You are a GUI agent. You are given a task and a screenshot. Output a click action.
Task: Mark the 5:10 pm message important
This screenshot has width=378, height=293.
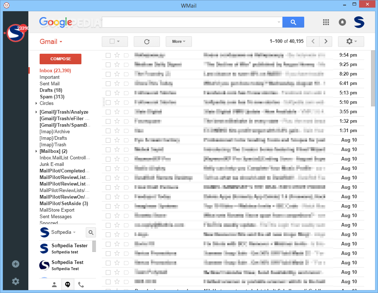click(x=126, y=102)
